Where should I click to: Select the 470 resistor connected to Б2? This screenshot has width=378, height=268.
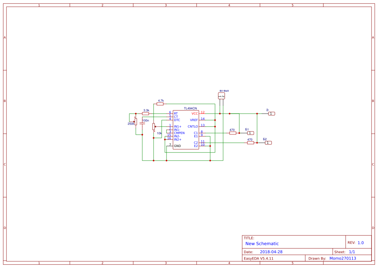(251, 143)
